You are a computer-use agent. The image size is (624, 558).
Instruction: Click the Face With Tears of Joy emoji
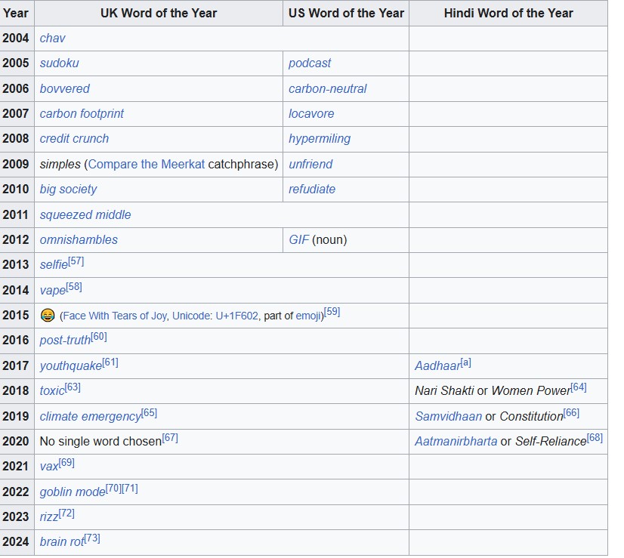pyautogui.click(x=48, y=316)
